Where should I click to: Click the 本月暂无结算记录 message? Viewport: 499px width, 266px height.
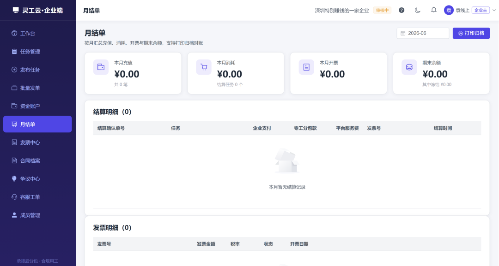[287, 187]
